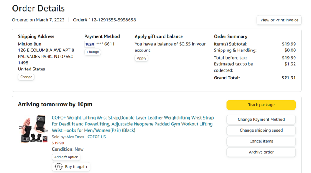The image size is (311, 173).
Task: Click the Change Payment Method button
Action: [261, 120]
